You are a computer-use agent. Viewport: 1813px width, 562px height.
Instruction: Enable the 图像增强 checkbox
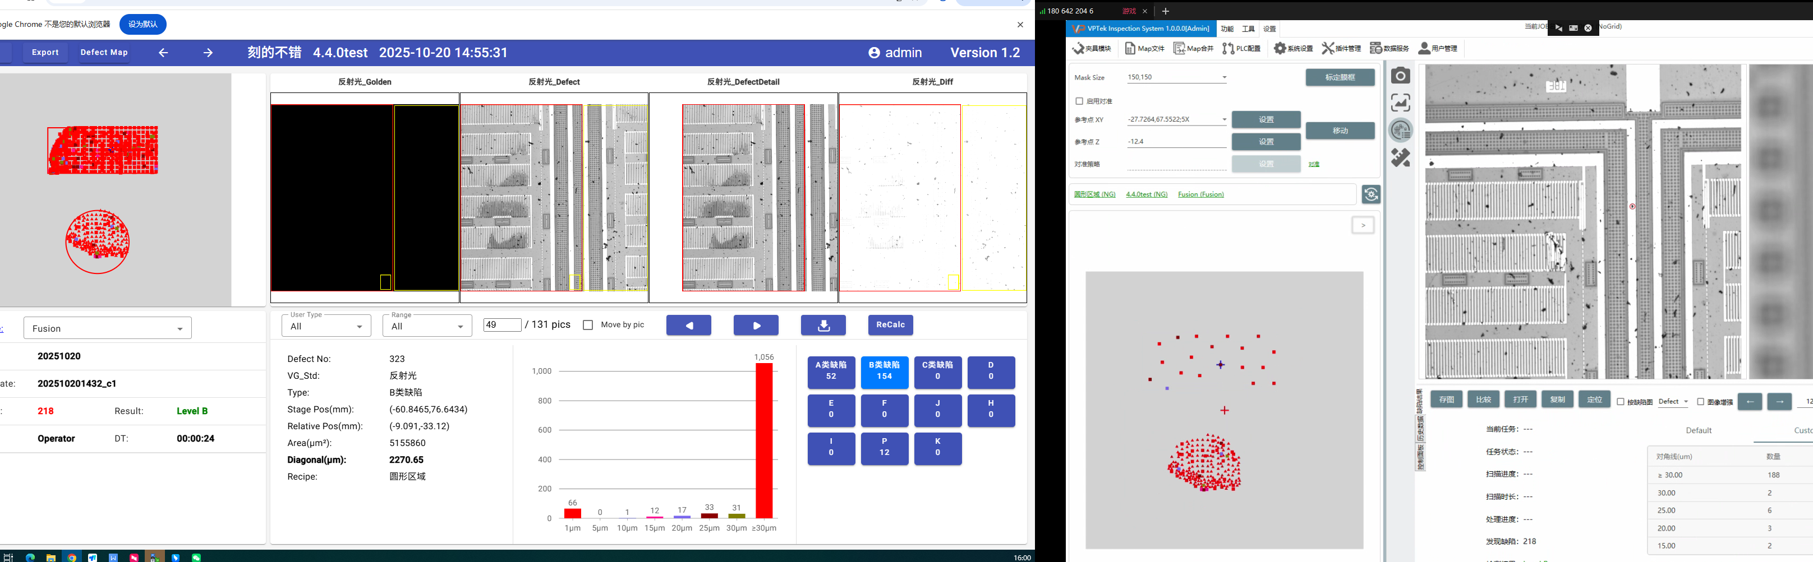[x=1700, y=402]
